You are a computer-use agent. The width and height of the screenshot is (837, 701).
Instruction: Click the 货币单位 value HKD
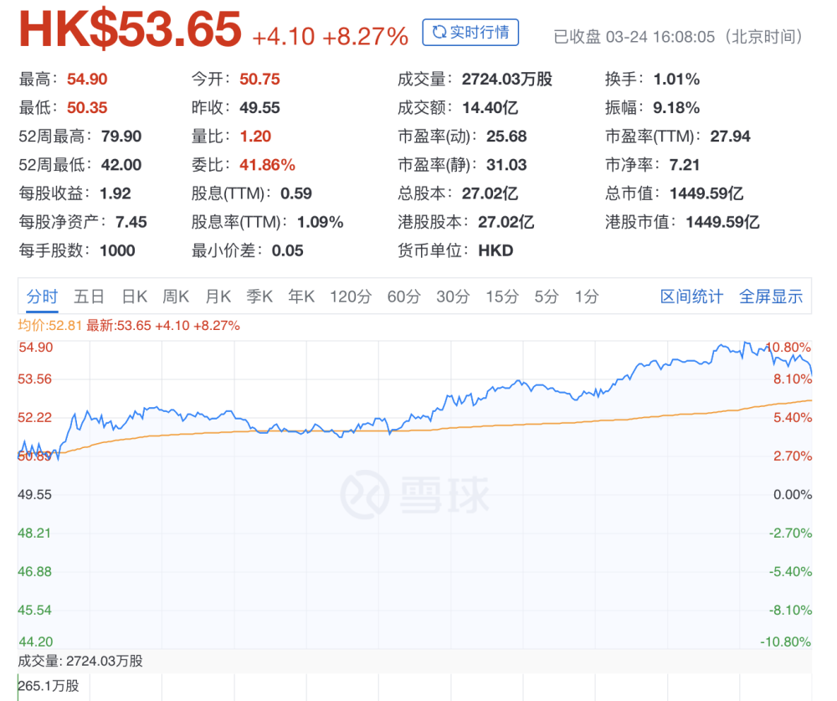496,250
